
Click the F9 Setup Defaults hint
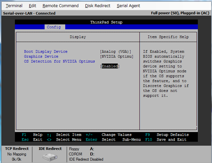[x=167, y=135]
